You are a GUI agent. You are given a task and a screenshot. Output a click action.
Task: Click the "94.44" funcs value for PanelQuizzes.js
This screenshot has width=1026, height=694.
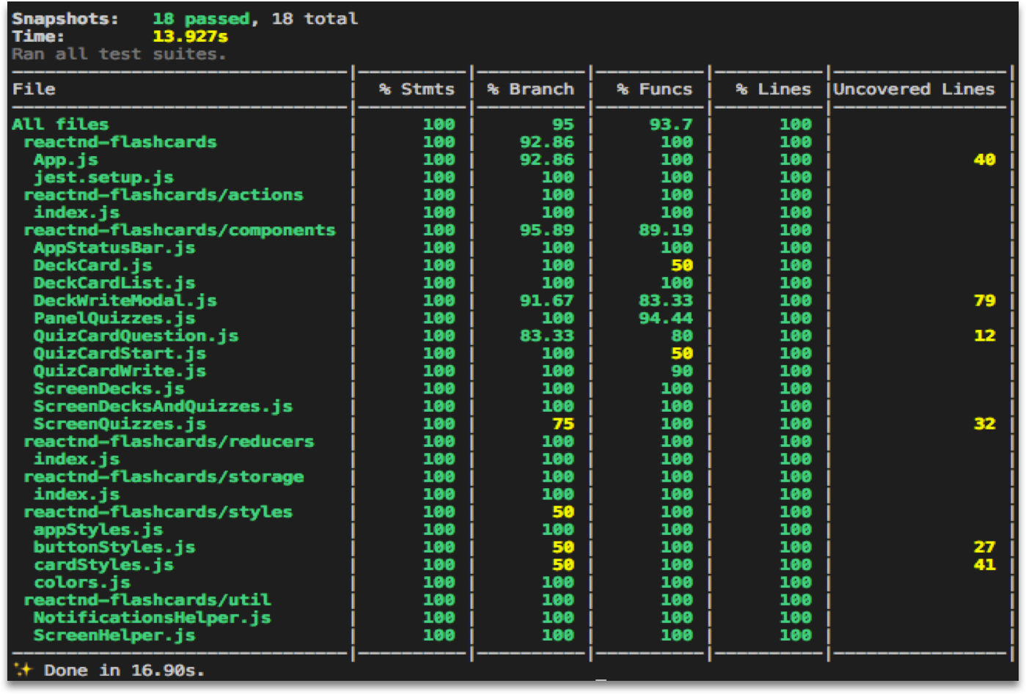coord(666,318)
